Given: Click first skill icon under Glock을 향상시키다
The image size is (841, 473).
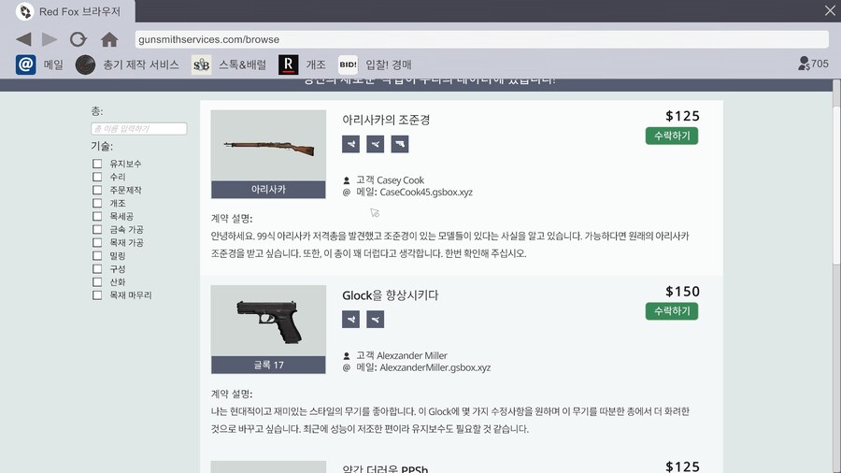Looking at the screenshot, I should (x=350, y=319).
